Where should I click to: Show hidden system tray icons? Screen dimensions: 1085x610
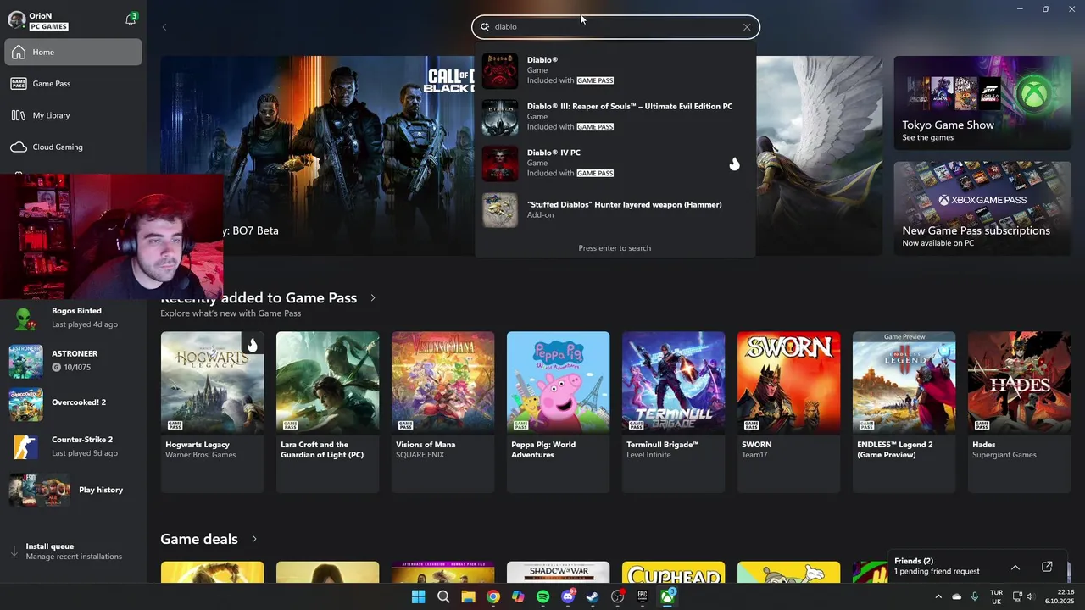click(x=938, y=596)
